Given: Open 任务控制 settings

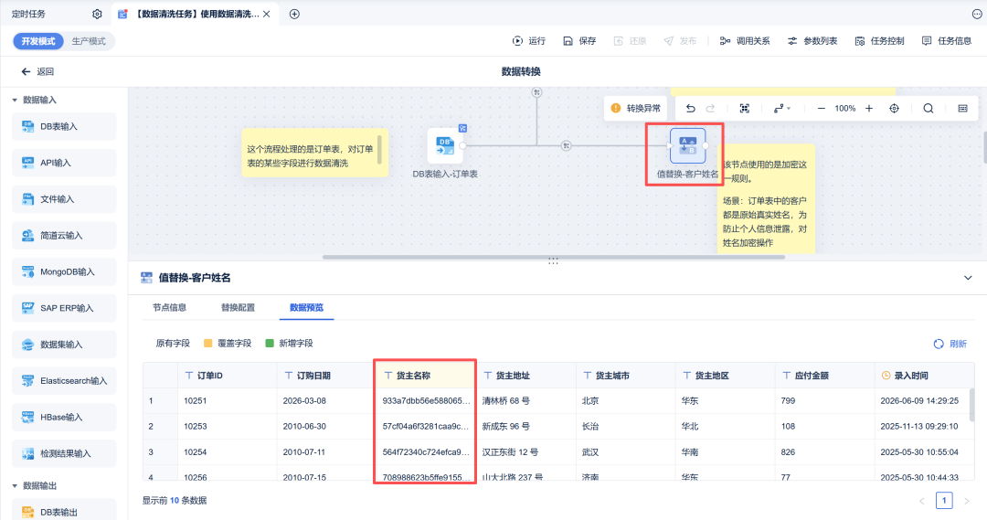Looking at the screenshot, I should pyautogui.click(x=879, y=41).
